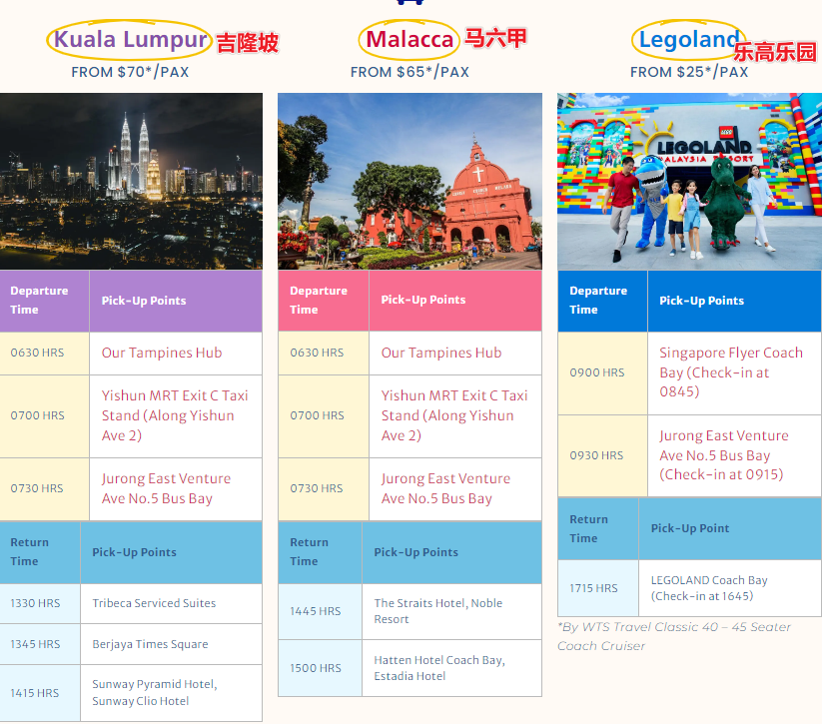822x724 pixels.
Task: Click the 'FROM $65*/PAX' price text
Action: tap(410, 72)
